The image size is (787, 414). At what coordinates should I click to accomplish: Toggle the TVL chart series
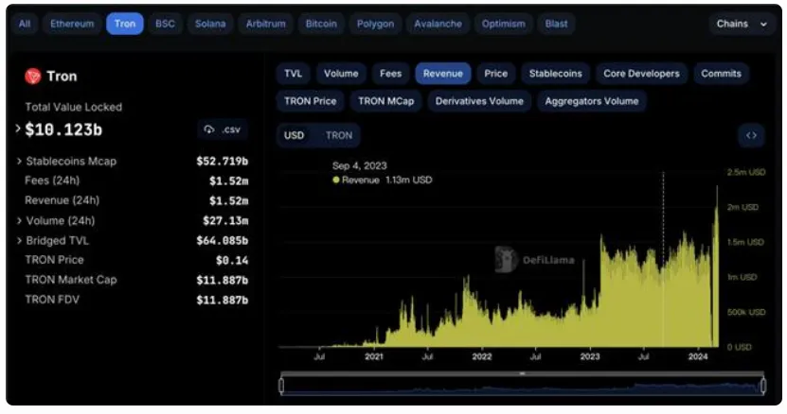[294, 74]
